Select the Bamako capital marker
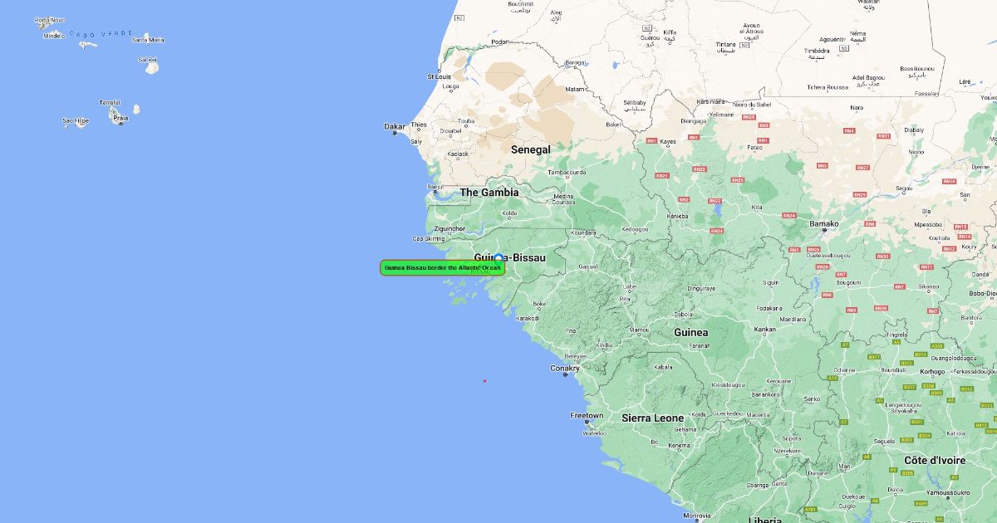Screen dimensions: 997x523 824,230
